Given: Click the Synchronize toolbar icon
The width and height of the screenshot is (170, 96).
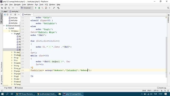Looking at the screenshot, I should [9, 8].
